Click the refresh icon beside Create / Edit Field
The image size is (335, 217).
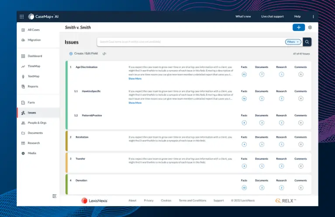point(104,54)
